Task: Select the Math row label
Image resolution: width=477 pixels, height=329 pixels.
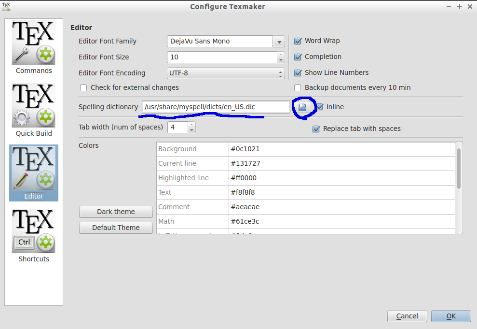Action: (x=192, y=221)
